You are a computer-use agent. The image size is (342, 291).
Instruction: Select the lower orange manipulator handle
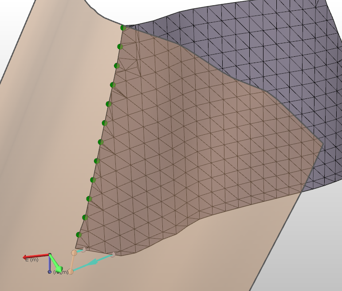click(x=71, y=271)
